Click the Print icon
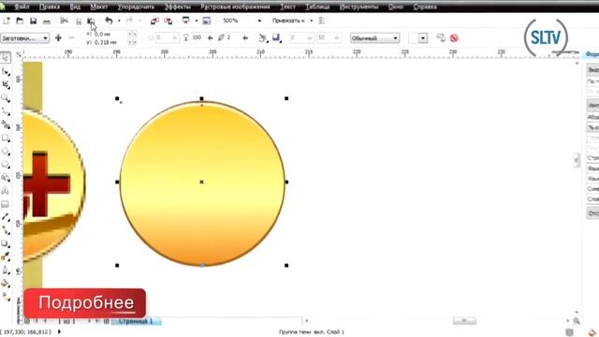 pyautogui.click(x=47, y=22)
